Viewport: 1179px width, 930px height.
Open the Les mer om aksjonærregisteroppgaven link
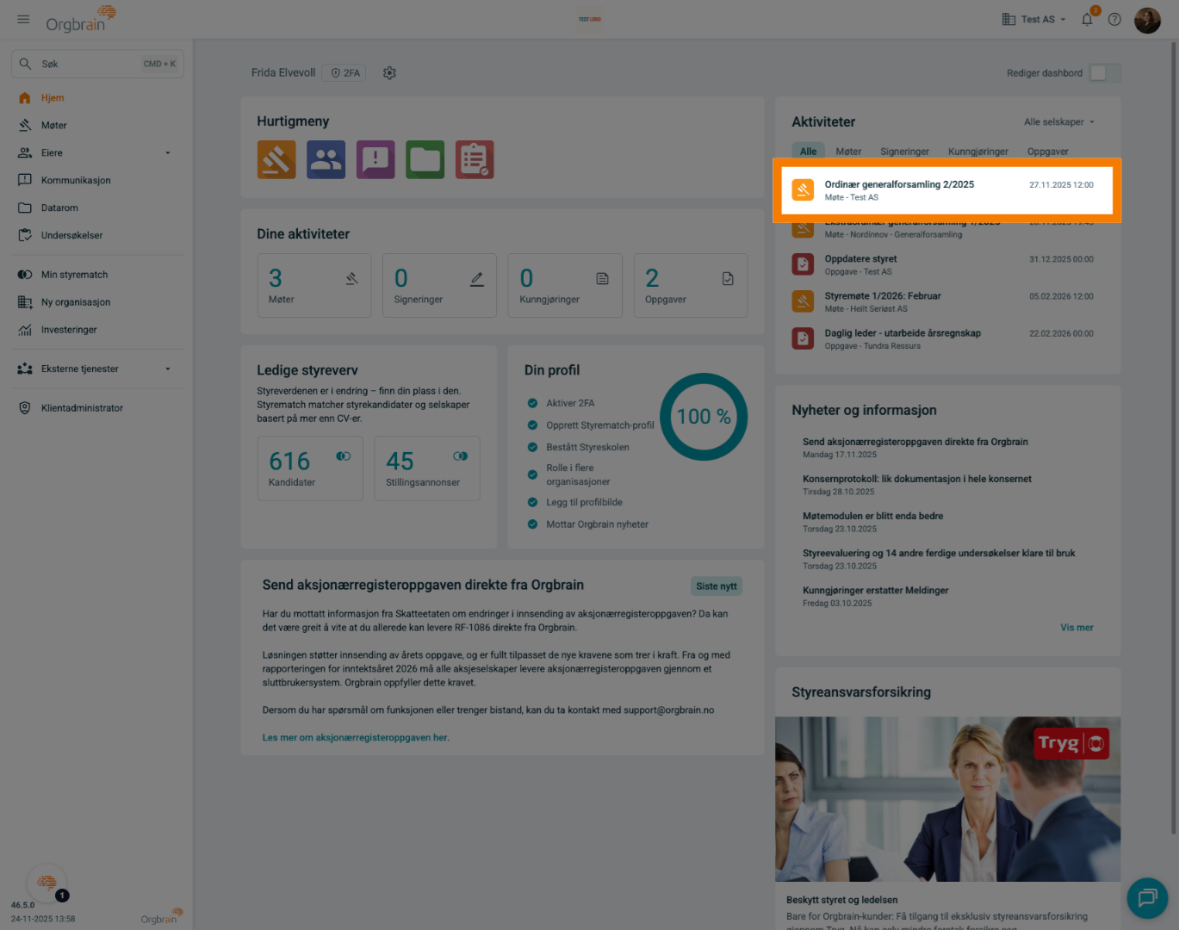click(356, 738)
